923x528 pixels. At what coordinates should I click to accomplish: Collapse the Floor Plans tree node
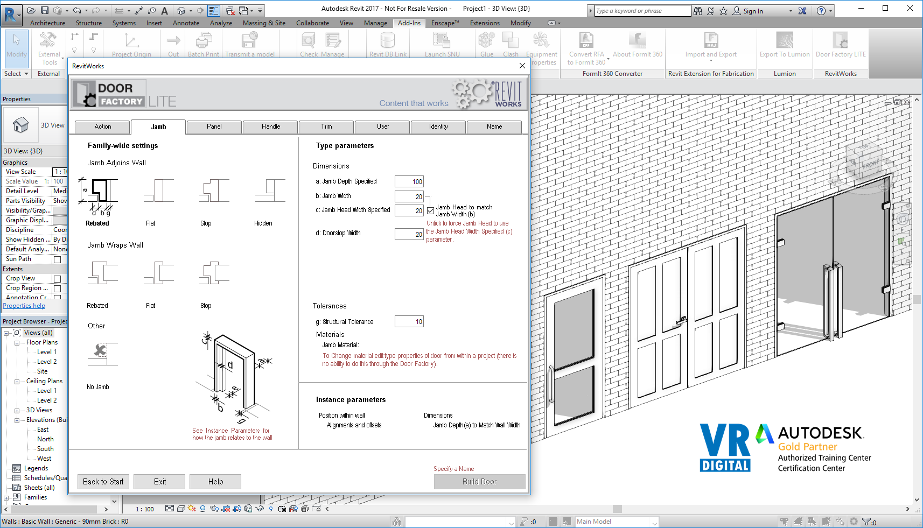coord(17,342)
